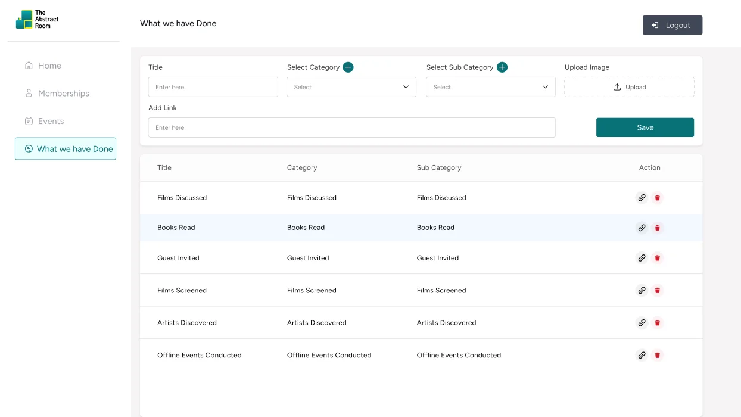Viewport: 741px width, 417px height.
Task: Open link for Artists Discovered row
Action: (x=642, y=323)
